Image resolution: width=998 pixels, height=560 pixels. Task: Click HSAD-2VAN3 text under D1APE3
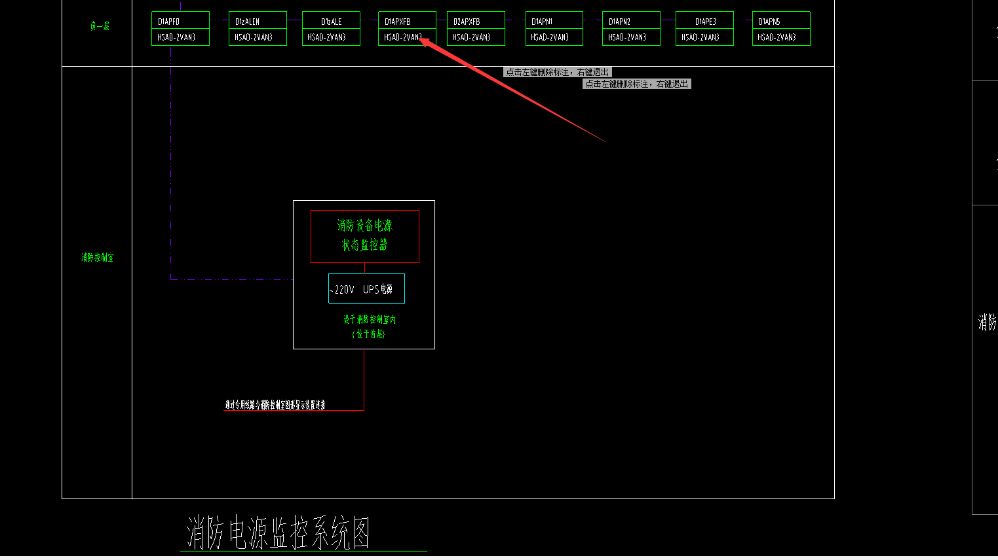(701, 37)
